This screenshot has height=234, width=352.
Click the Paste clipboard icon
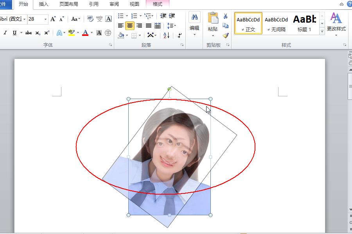click(213, 19)
